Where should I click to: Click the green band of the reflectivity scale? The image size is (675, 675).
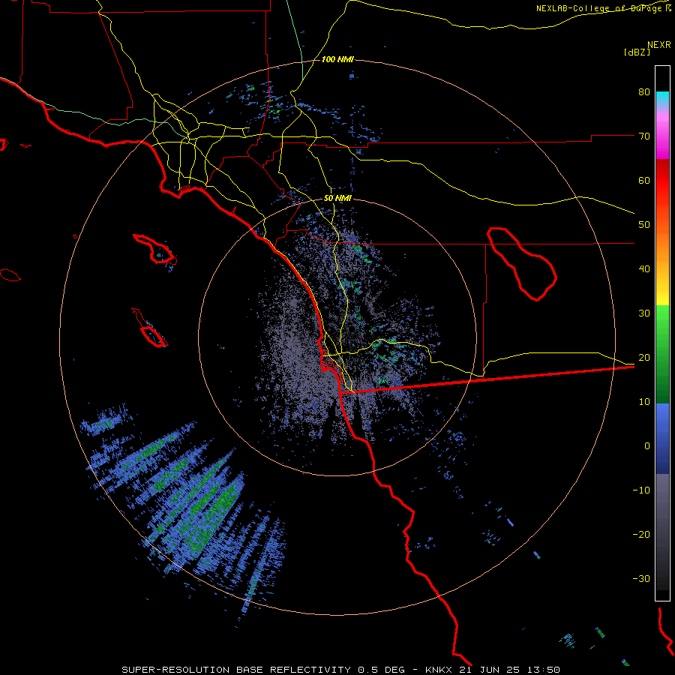pyautogui.click(x=662, y=354)
